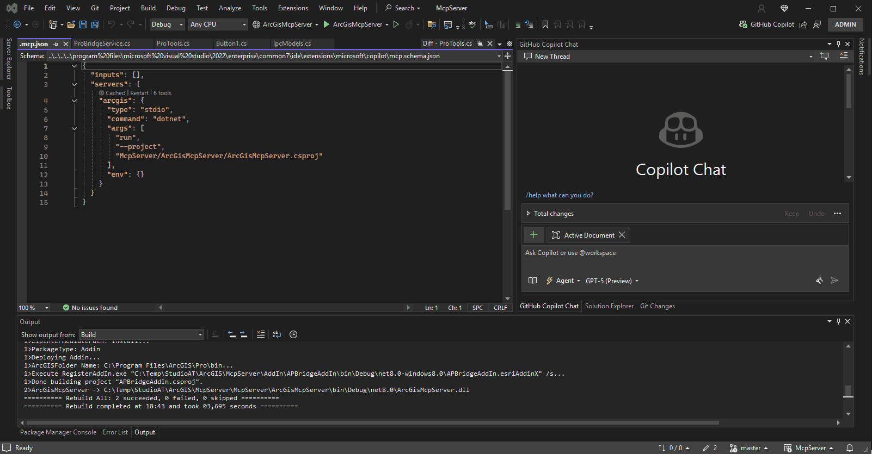Click the prompt library book icon in chat

pos(533,281)
